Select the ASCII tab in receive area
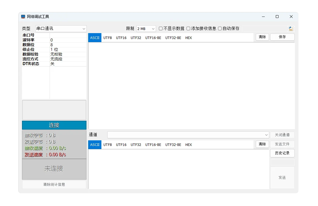The image size is (318, 206). (95, 38)
